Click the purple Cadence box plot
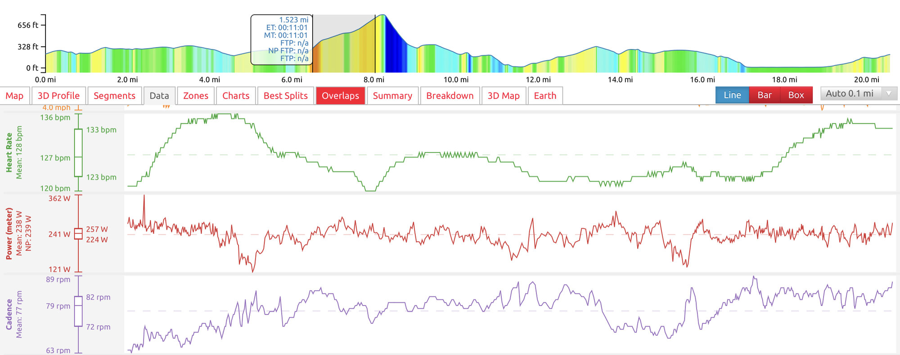Image resolution: width=900 pixels, height=355 pixels. (78, 311)
